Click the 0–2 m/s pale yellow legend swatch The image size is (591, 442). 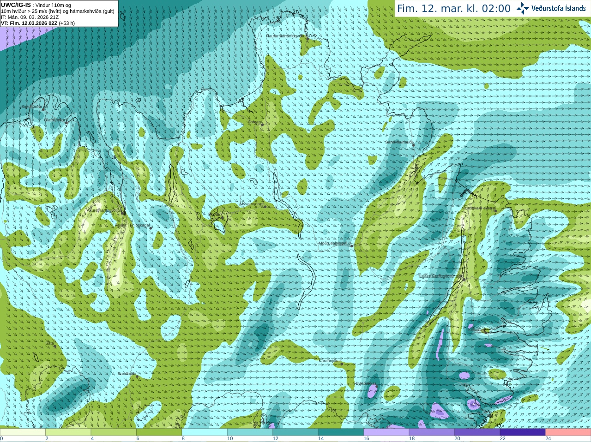click(23, 432)
